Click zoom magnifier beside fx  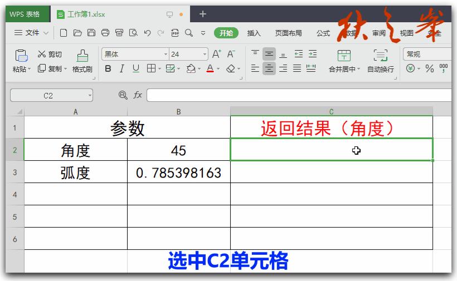click(x=123, y=95)
